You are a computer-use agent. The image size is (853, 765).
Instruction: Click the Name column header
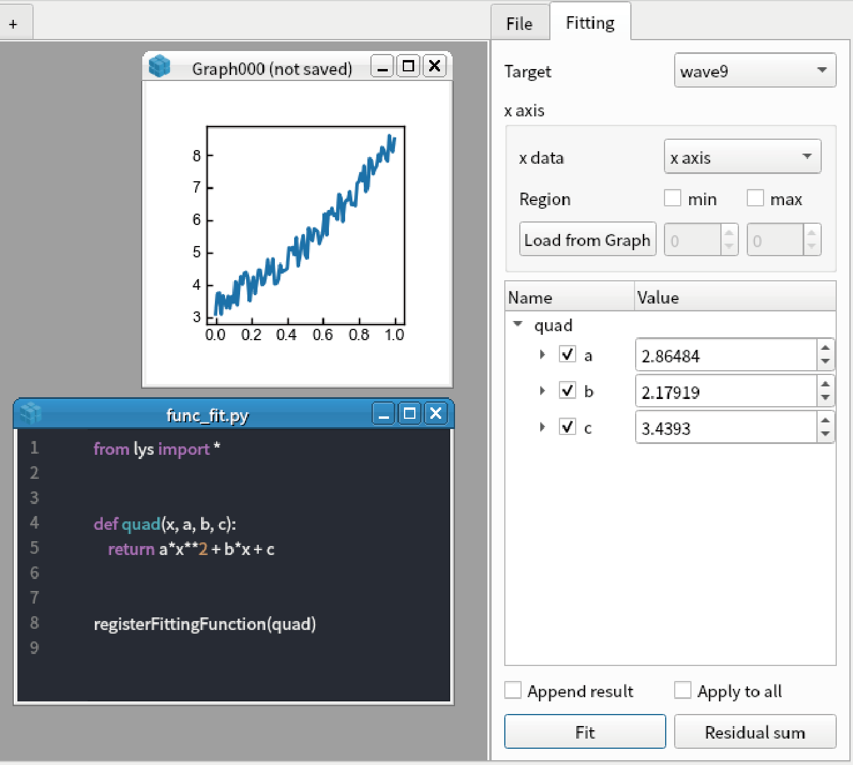570,297
